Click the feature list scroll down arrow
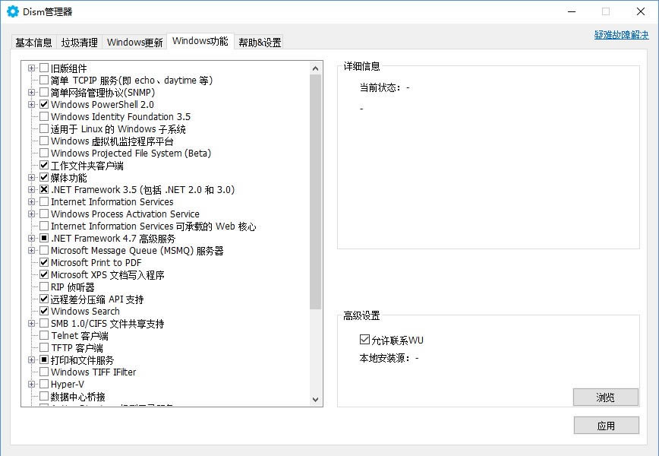The height and width of the screenshot is (456, 659). pos(316,399)
